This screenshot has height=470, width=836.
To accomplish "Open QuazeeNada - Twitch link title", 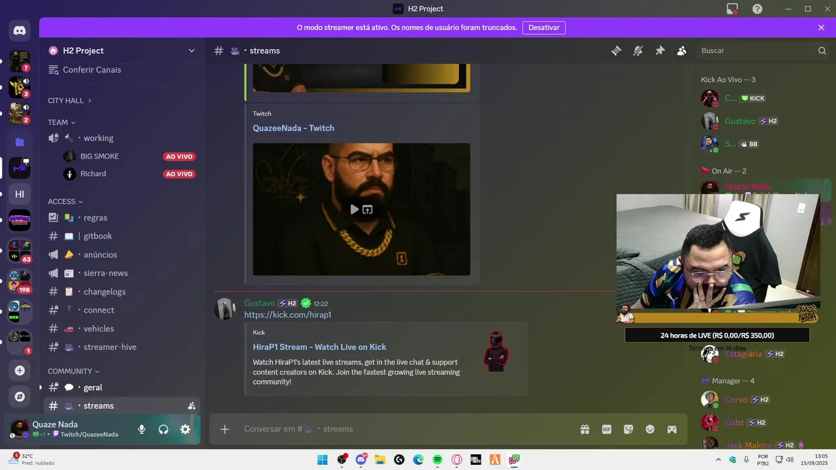I will pyautogui.click(x=293, y=128).
